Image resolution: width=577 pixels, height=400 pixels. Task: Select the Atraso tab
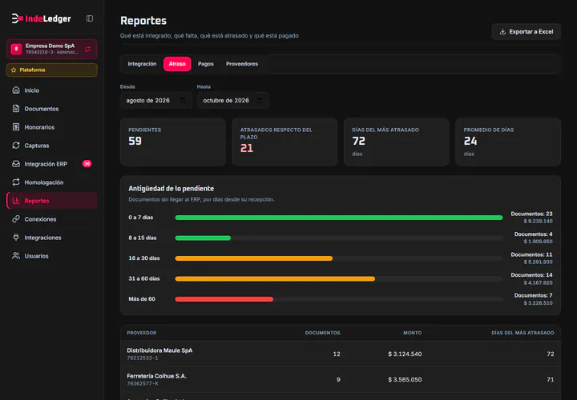coord(177,64)
